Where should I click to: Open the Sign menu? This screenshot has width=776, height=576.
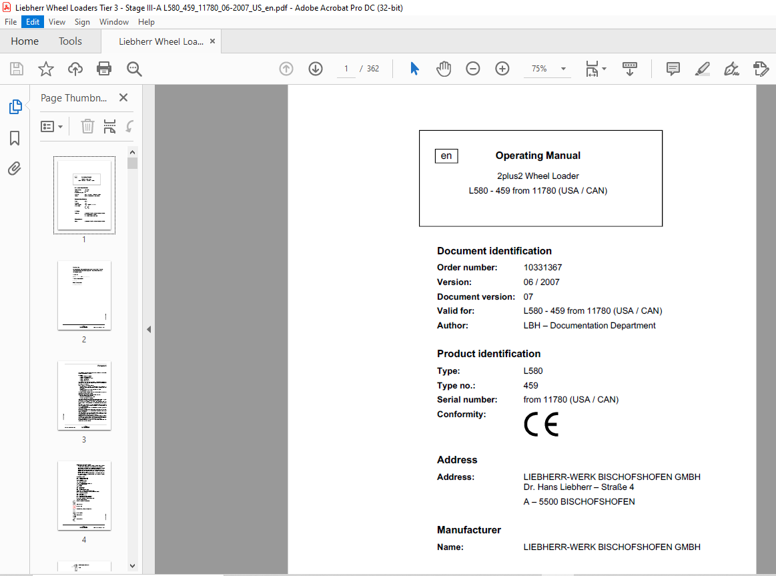tap(82, 22)
